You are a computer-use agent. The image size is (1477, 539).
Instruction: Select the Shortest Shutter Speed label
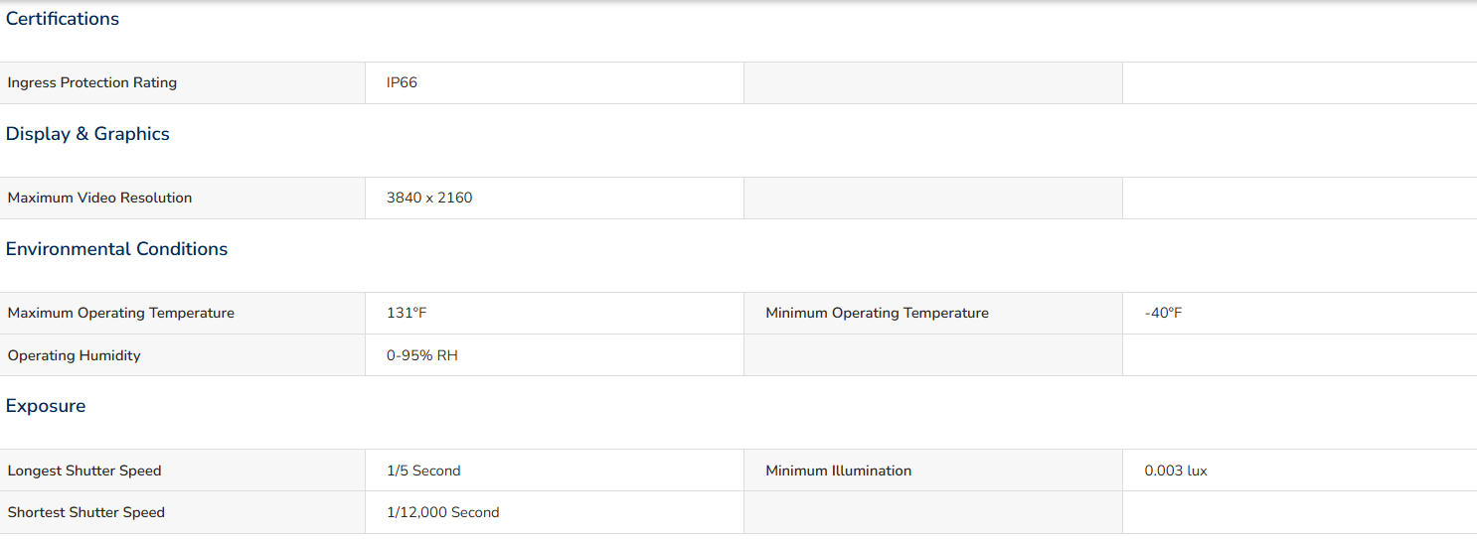pos(86,513)
